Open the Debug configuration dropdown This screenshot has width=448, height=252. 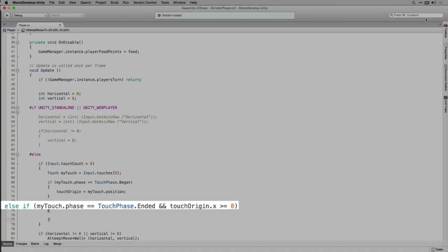[30, 15]
